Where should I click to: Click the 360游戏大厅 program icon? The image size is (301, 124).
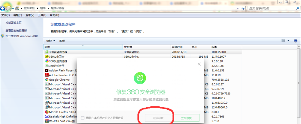point(47,66)
